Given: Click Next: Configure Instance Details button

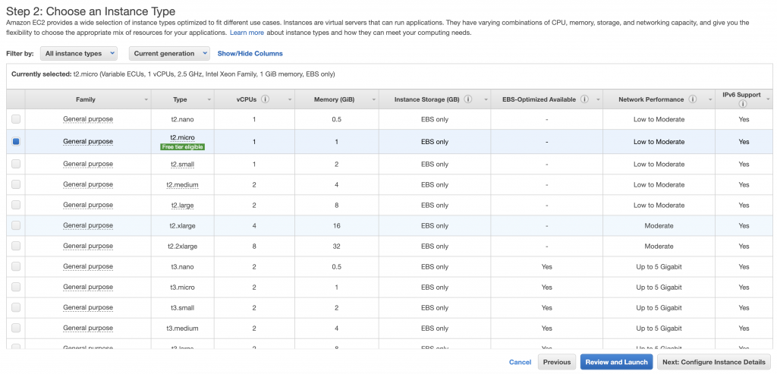Looking at the screenshot, I should [714, 362].
